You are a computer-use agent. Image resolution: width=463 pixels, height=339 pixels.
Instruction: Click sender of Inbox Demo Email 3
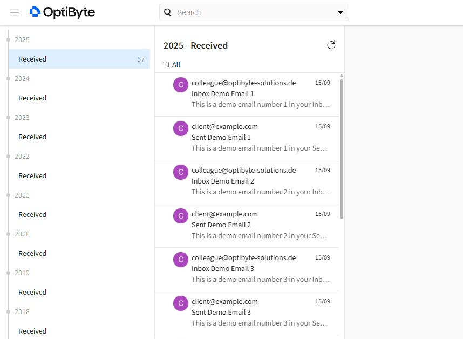[243, 258]
